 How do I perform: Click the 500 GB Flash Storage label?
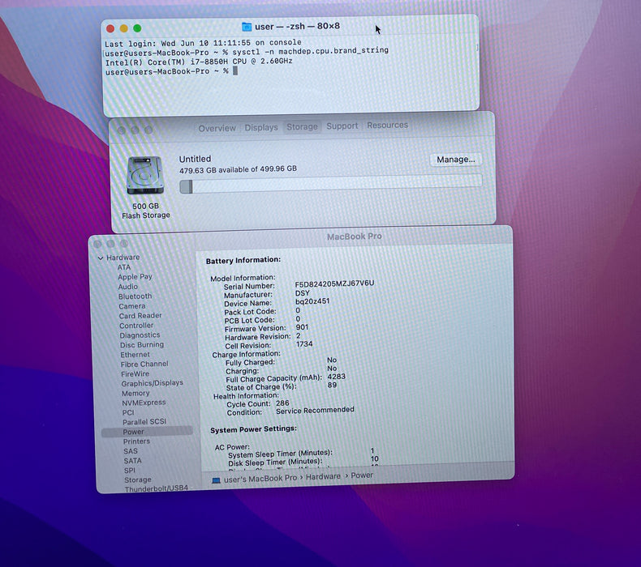pos(145,211)
